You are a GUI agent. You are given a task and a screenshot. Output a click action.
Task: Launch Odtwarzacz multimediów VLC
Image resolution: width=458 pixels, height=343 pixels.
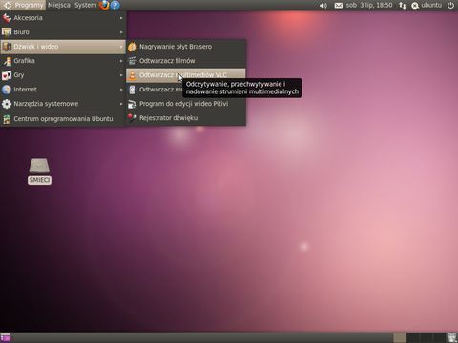(x=186, y=75)
